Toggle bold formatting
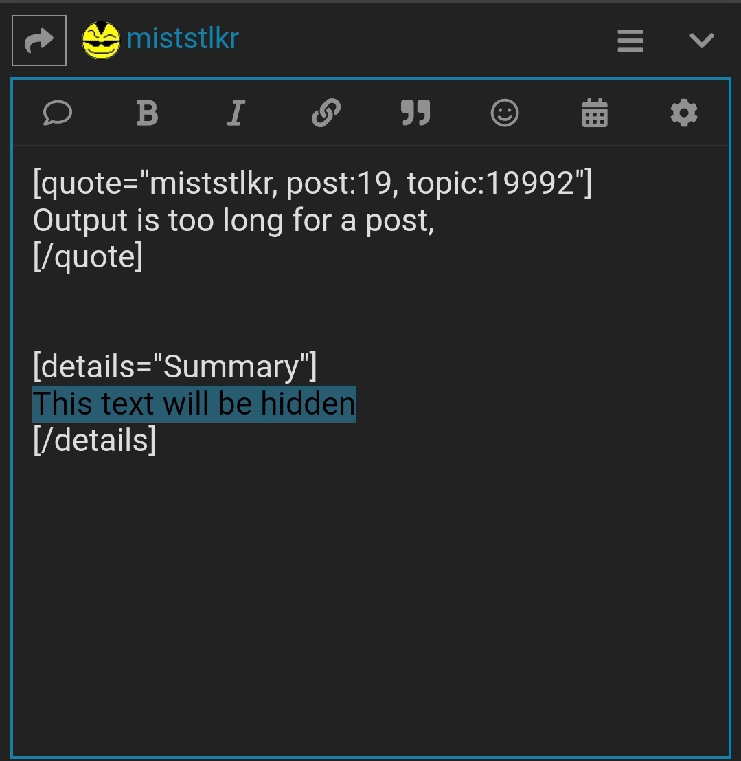Screen dimensions: 741x761 coord(147,113)
